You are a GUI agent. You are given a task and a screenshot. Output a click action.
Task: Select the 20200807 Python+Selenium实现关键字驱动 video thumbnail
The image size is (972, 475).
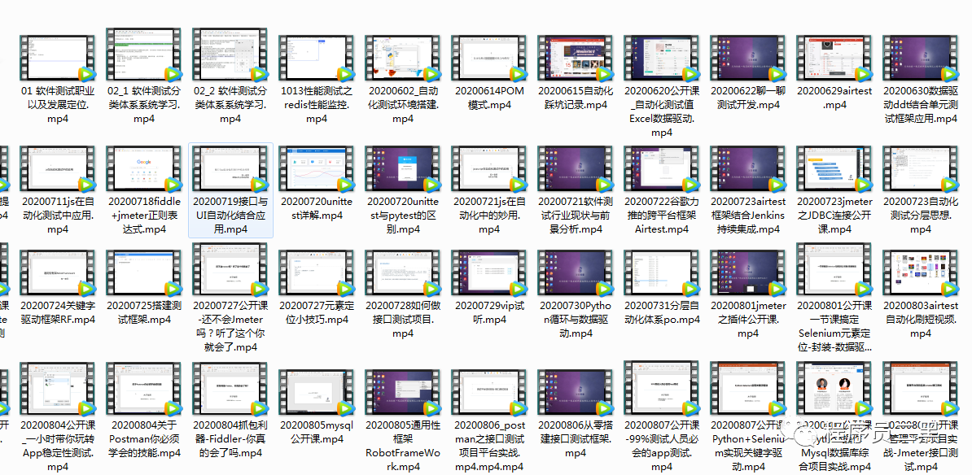[747, 390]
